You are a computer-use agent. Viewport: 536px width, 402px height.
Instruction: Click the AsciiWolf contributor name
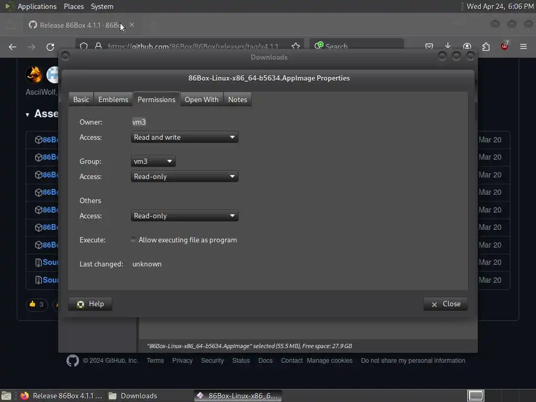(x=41, y=92)
